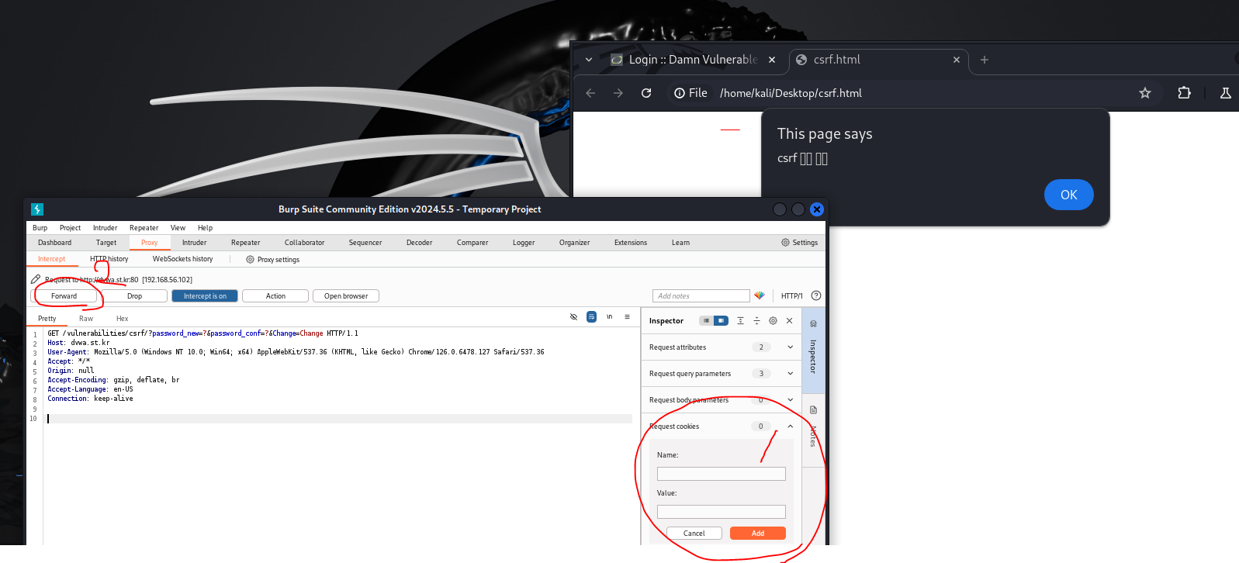Collapse the Request cookies section

click(791, 427)
